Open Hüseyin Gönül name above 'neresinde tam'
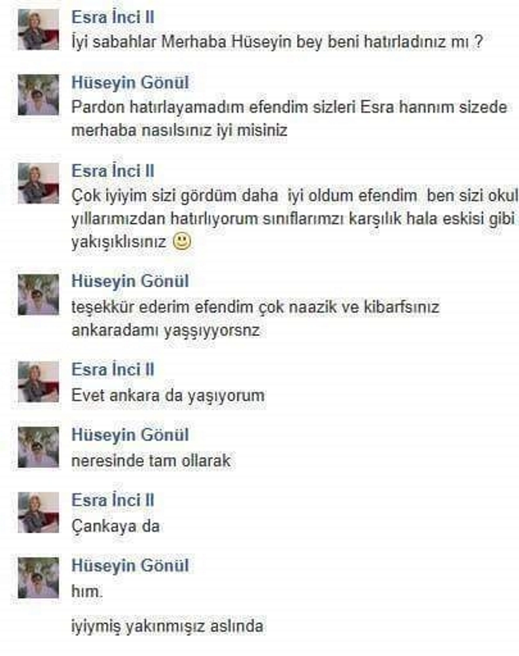This screenshot has width=519, height=656. click(x=130, y=435)
